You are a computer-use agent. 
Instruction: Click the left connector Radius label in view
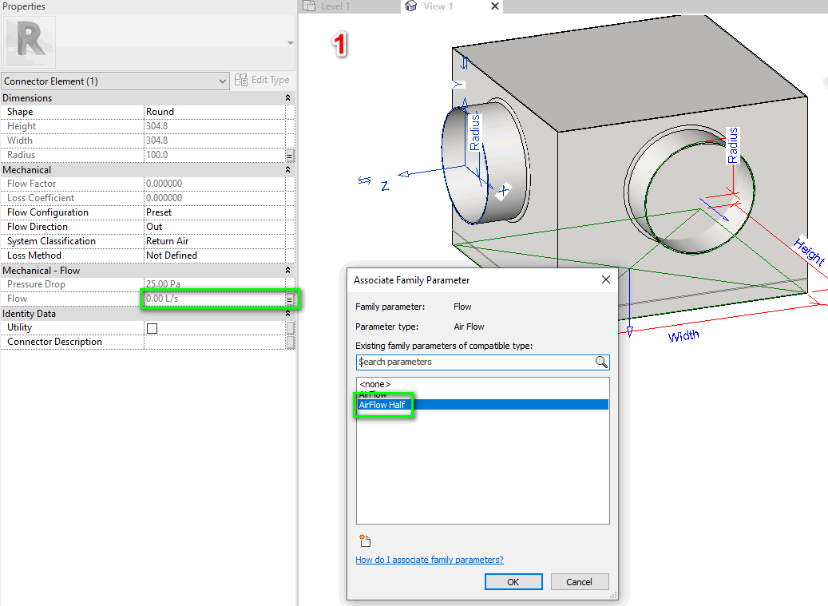tap(475, 132)
